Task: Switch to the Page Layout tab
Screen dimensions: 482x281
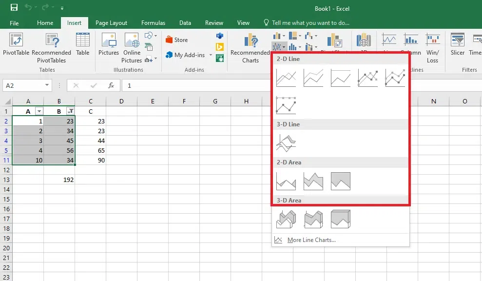Action: (111, 23)
